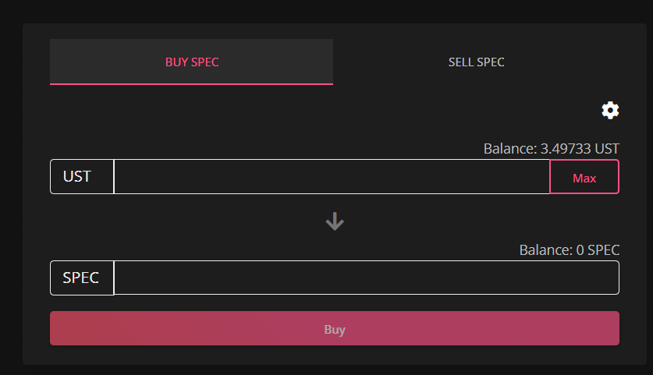Open slippage settings via the cog icon

click(610, 110)
